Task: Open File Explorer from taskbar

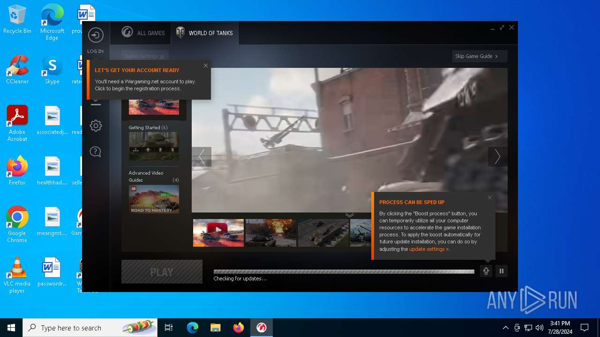Action: pyautogui.click(x=215, y=328)
